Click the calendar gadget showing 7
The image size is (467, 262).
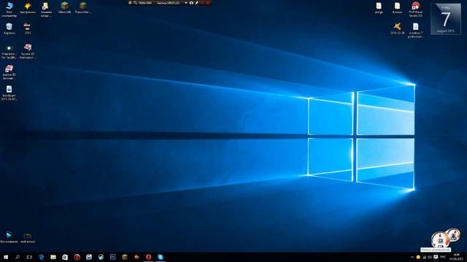click(446, 19)
